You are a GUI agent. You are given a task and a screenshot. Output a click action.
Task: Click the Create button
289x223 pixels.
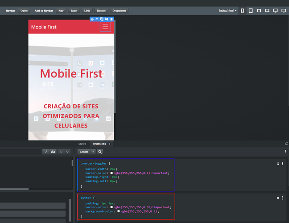84,152
